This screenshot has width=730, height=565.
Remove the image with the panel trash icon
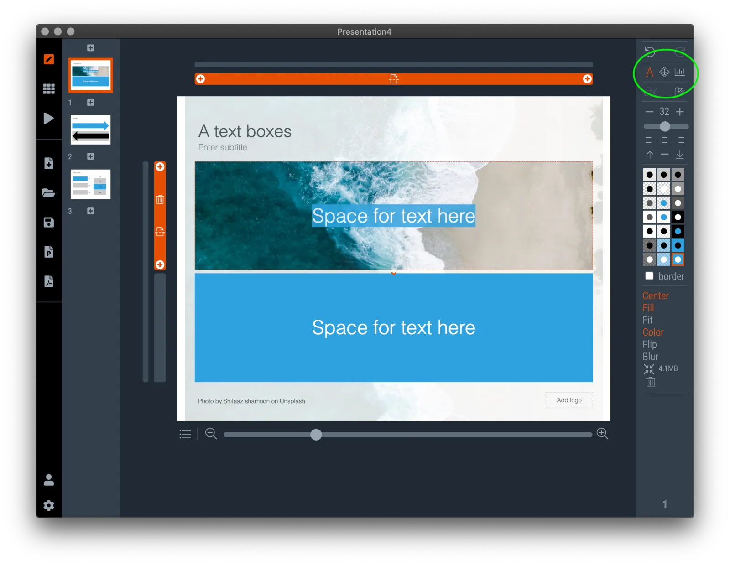click(651, 382)
